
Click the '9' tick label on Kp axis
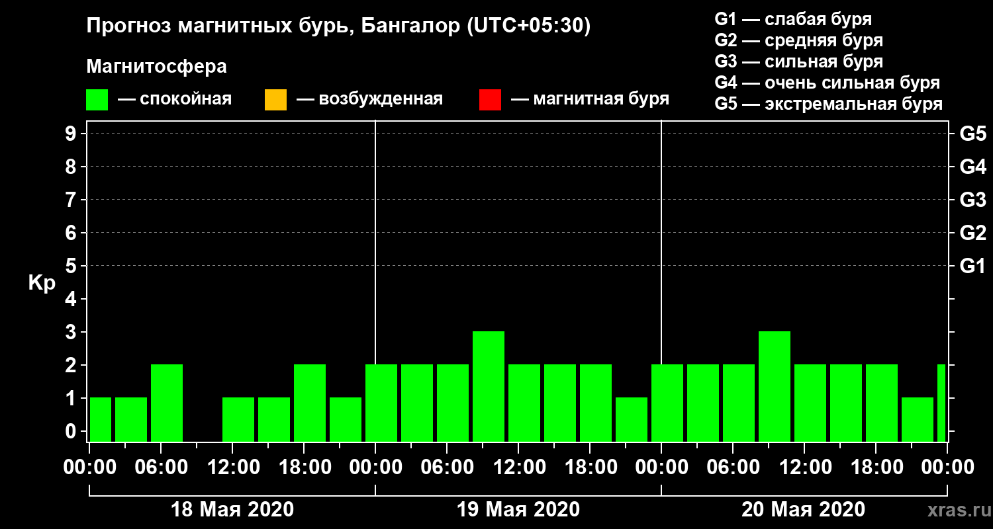pos(72,134)
